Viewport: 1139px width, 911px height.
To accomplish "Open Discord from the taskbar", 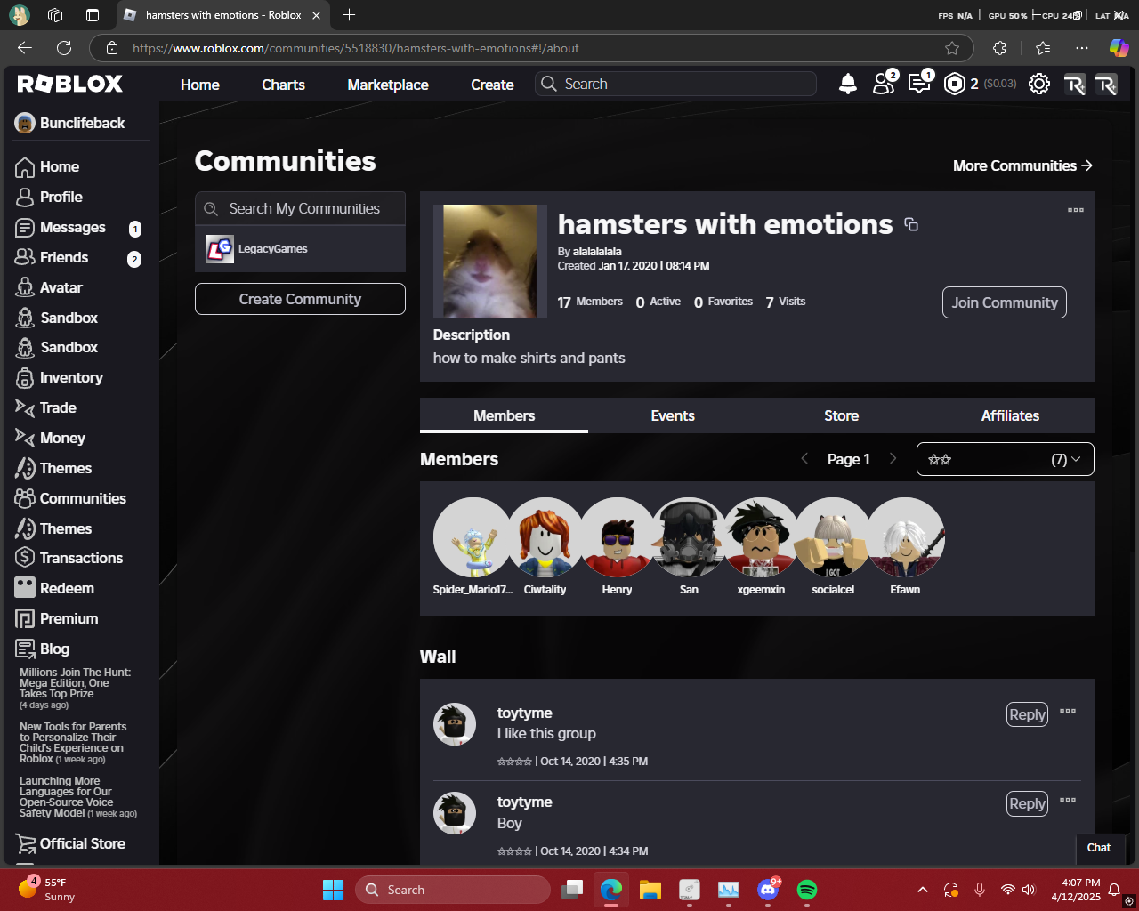I will coord(768,890).
